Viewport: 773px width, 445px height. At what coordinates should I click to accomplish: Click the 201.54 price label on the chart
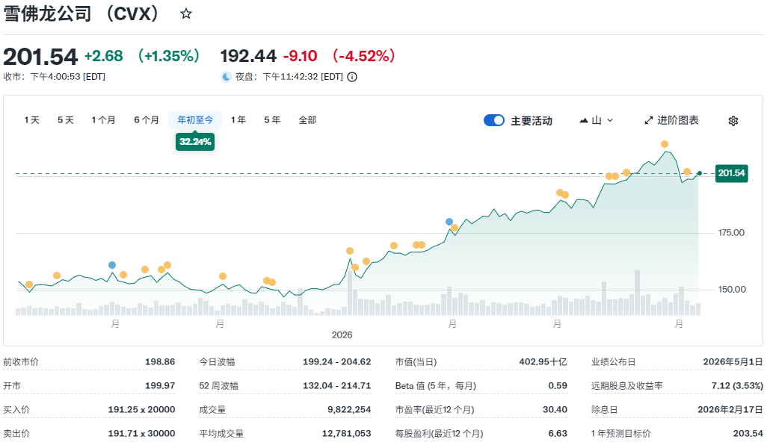pyautogui.click(x=730, y=172)
